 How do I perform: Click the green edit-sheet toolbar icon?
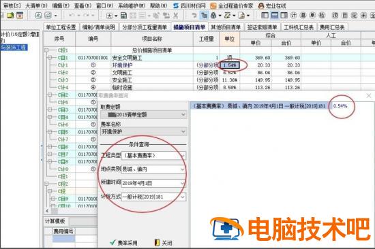(x=227, y=16)
